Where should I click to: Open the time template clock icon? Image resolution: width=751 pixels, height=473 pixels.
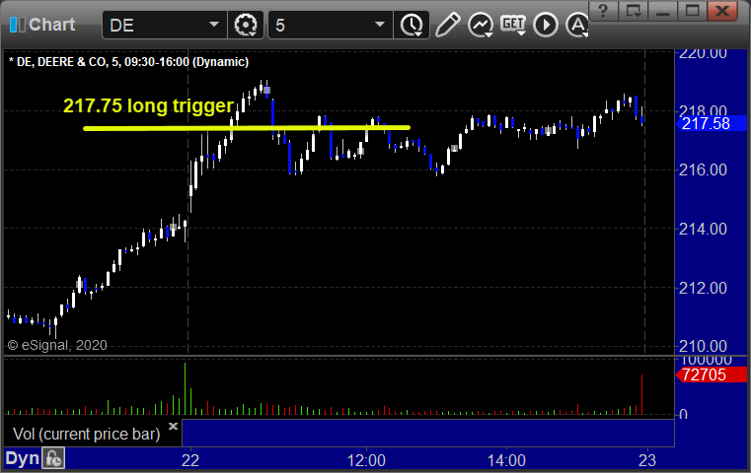coord(412,25)
